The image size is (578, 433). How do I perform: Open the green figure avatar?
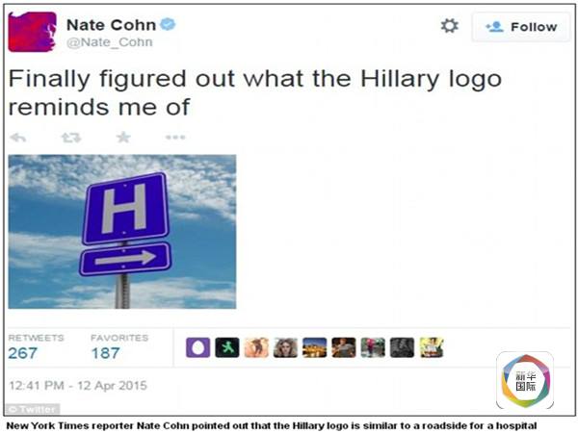(x=227, y=347)
